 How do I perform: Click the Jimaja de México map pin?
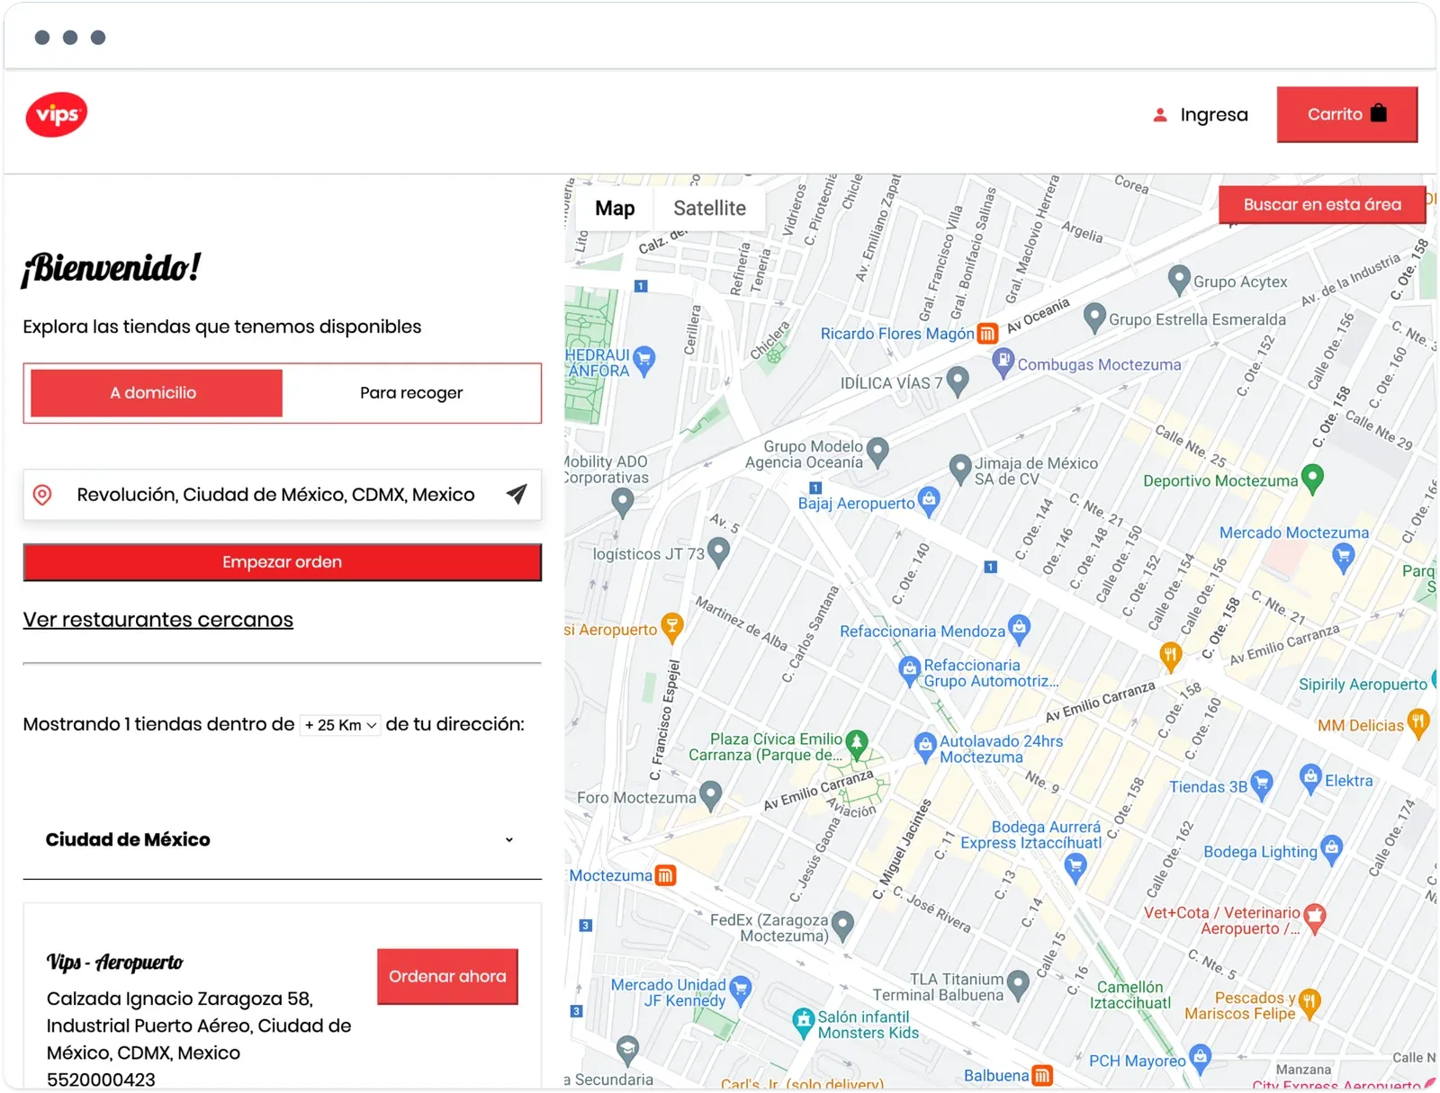tap(960, 469)
